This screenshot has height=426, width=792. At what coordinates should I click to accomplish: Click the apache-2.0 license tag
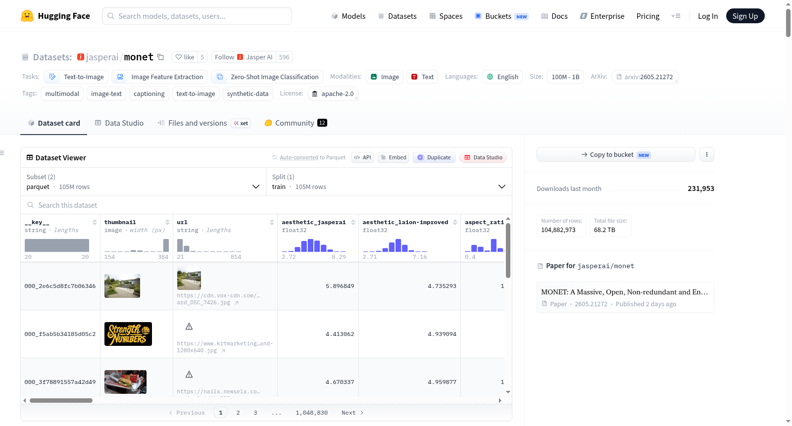[x=333, y=94]
